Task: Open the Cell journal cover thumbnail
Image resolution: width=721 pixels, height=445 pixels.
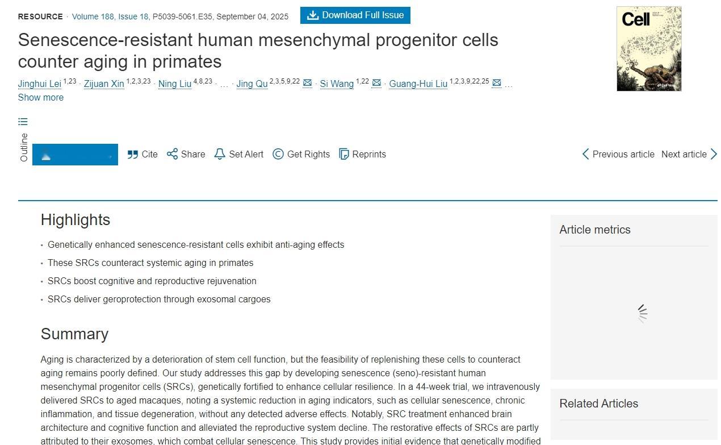Action: [649, 49]
